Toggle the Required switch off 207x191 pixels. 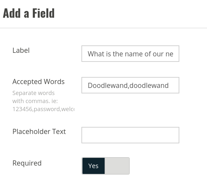pyautogui.click(x=106, y=166)
